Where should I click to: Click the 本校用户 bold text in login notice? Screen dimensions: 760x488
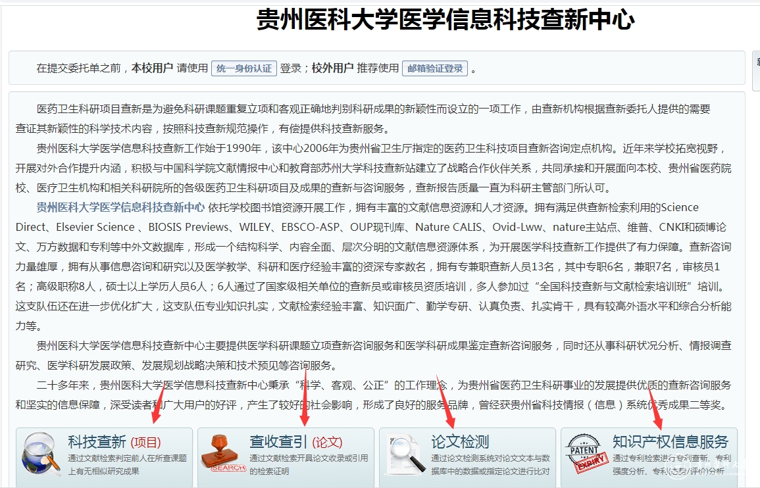pyautogui.click(x=152, y=68)
